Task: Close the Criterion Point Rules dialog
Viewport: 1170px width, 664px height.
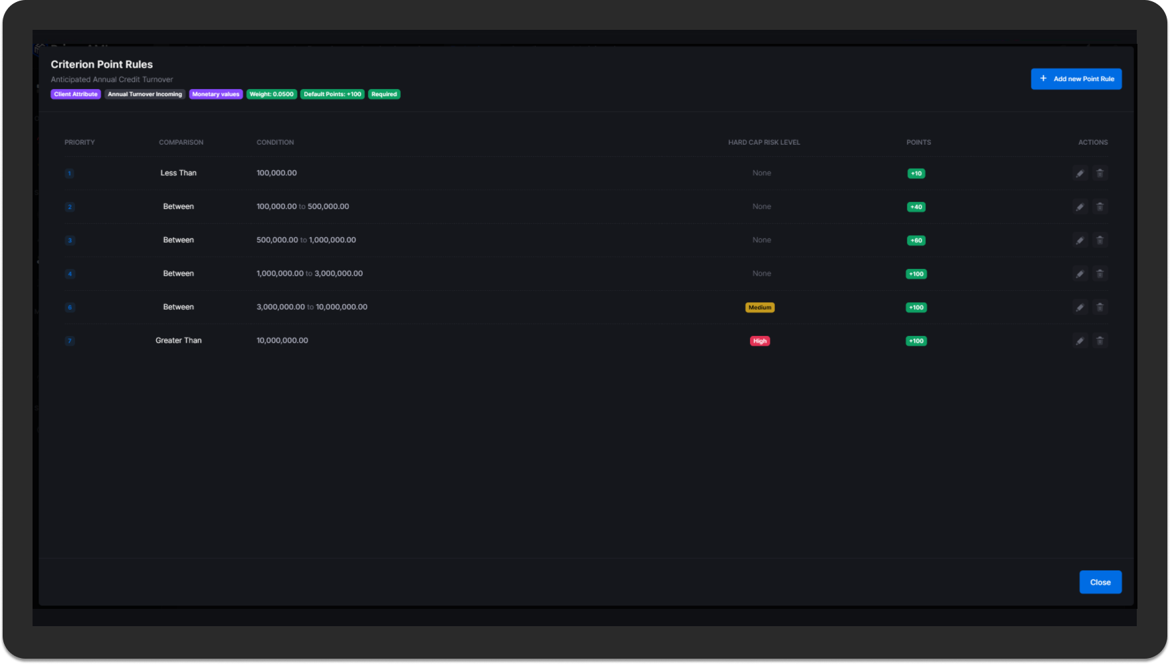Action: pyautogui.click(x=1100, y=582)
